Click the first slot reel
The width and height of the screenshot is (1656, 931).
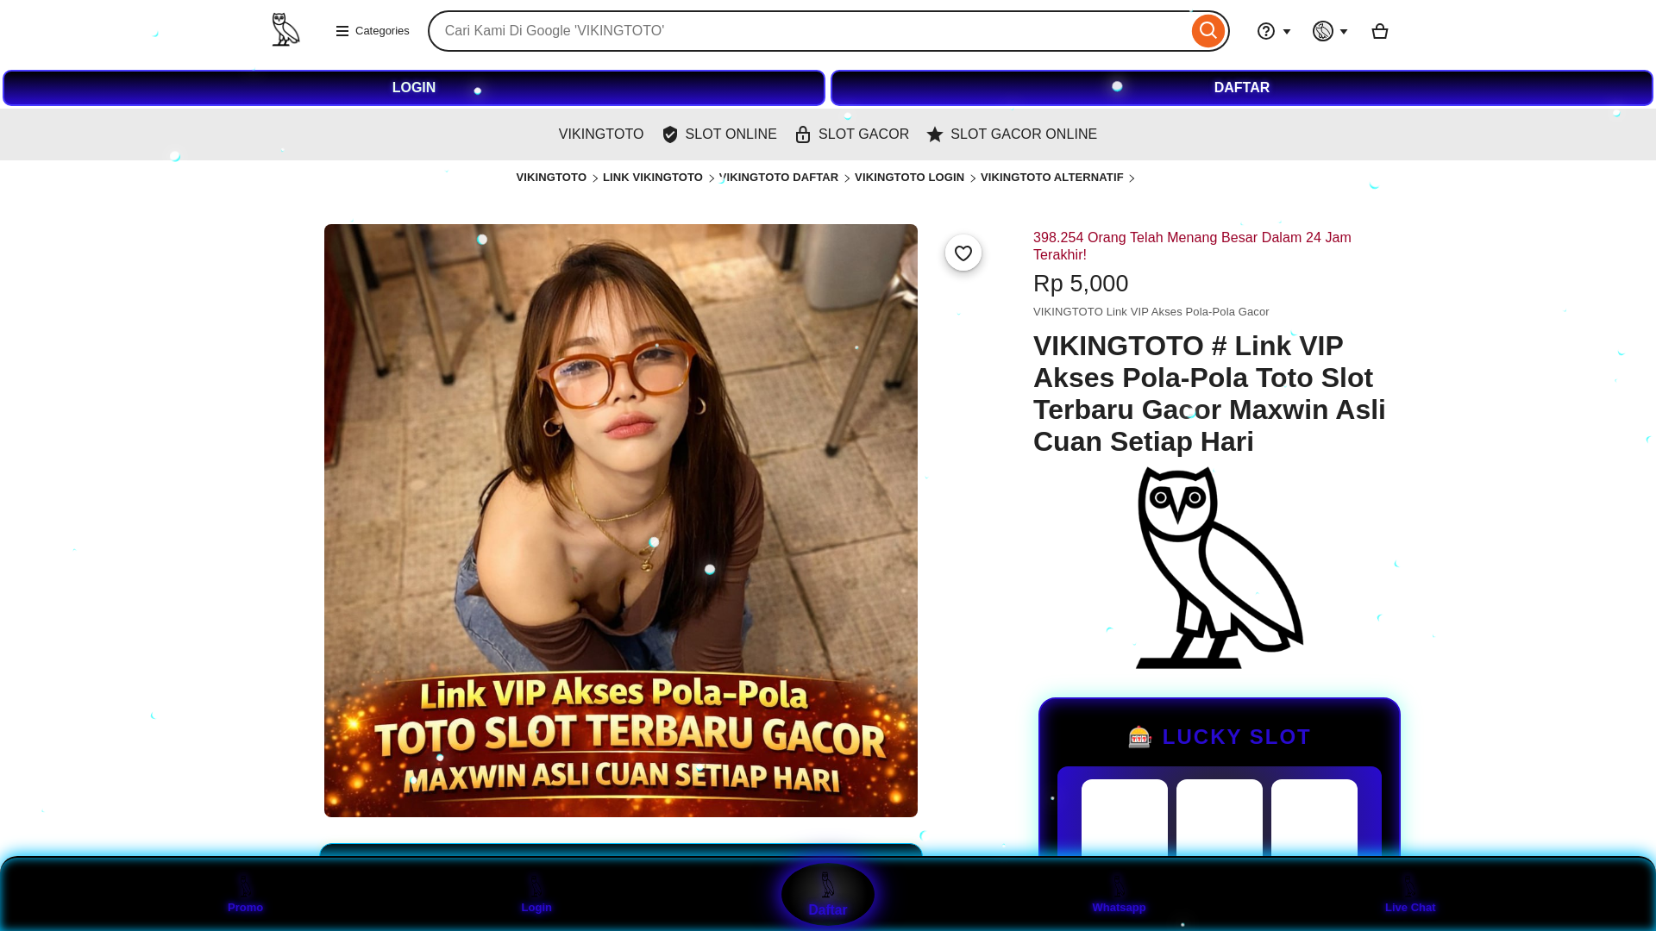(1125, 819)
